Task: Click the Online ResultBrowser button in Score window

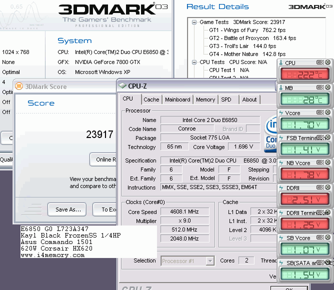Action: tap(103, 159)
